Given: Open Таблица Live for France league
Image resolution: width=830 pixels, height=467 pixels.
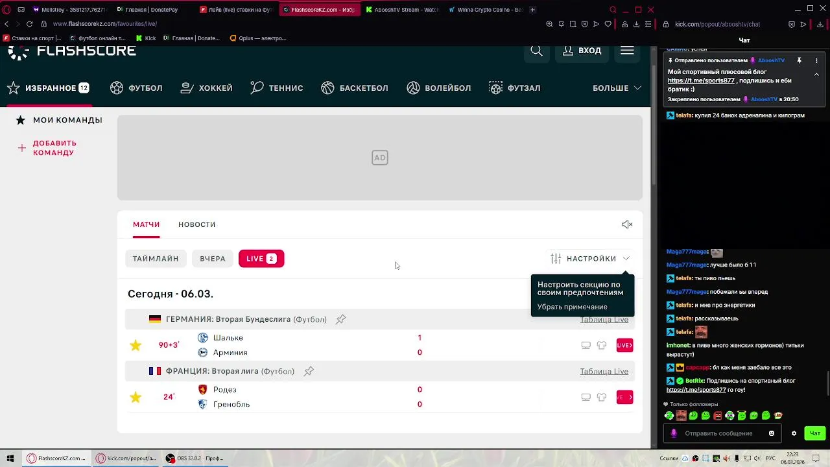Looking at the screenshot, I should pos(604,371).
